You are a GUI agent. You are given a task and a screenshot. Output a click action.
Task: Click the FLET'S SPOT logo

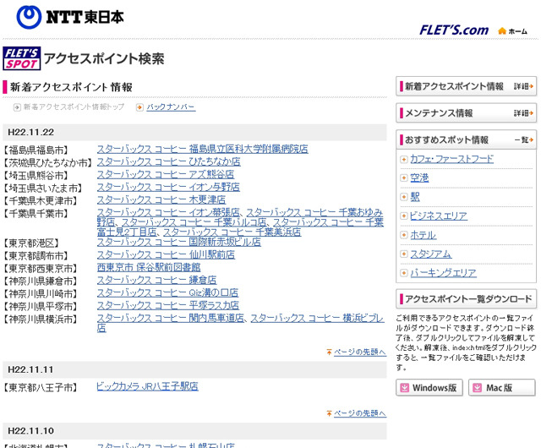click(22, 58)
